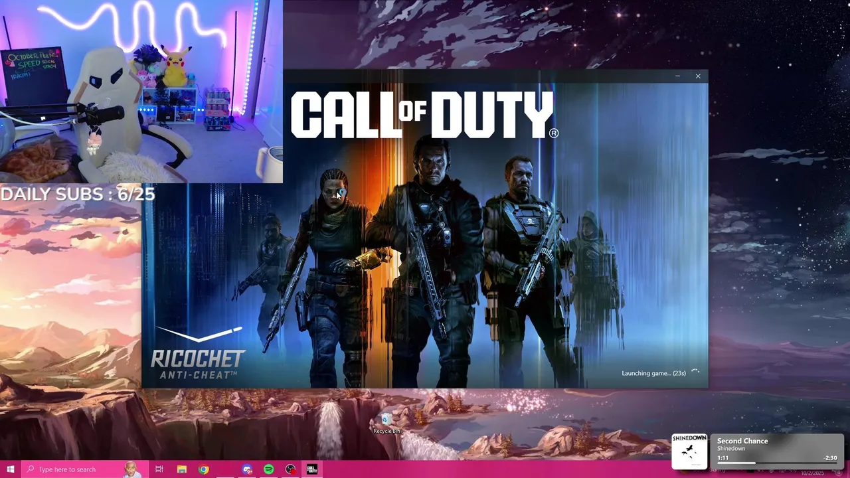This screenshot has height=478, width=850.
Task: Open Discord from the taskbar
Action: tap(247, 469)
